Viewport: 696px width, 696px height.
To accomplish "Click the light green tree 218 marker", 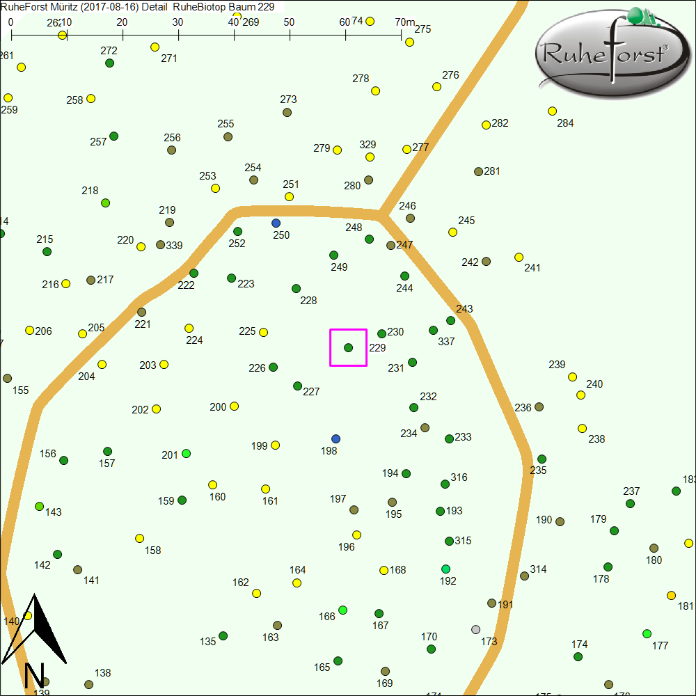I will click(x=106, y=203).
